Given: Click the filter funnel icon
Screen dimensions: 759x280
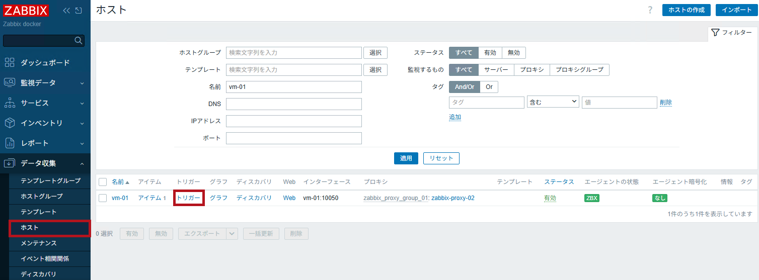Looking at the screenshot, I should click(x=715, y=33).
